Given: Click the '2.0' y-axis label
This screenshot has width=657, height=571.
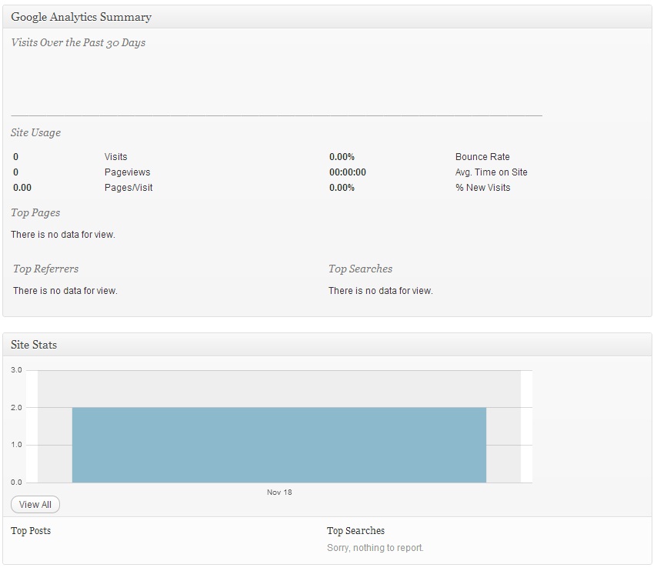Looking at the screenshot, I should (x=16, y=408).
